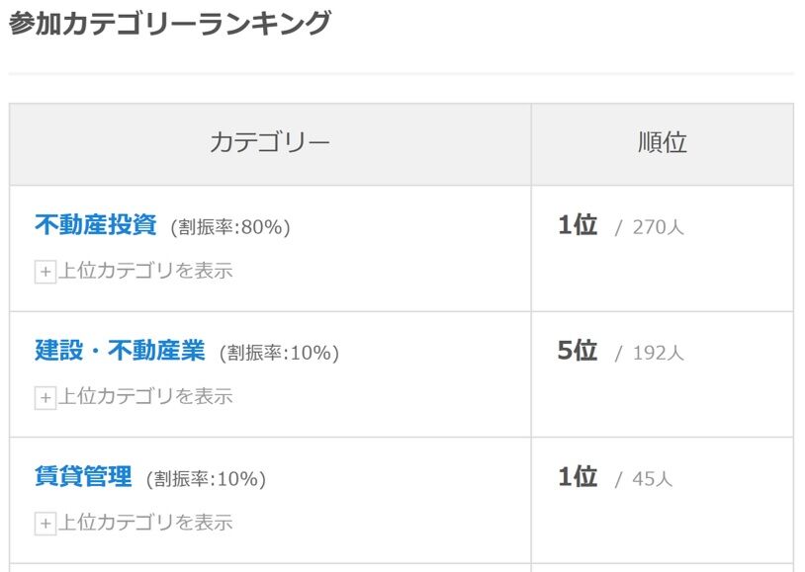Click the plus icon under 賃貸管理

pyautogui.click(x=45, y=524)
